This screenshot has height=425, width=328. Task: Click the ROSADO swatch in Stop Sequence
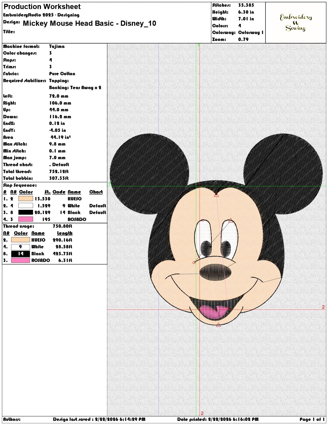click(26, 219)
